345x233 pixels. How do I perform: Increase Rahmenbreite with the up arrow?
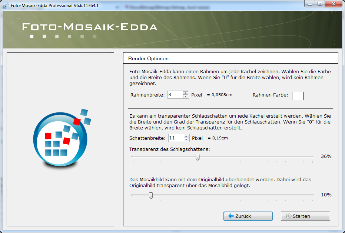186,93
